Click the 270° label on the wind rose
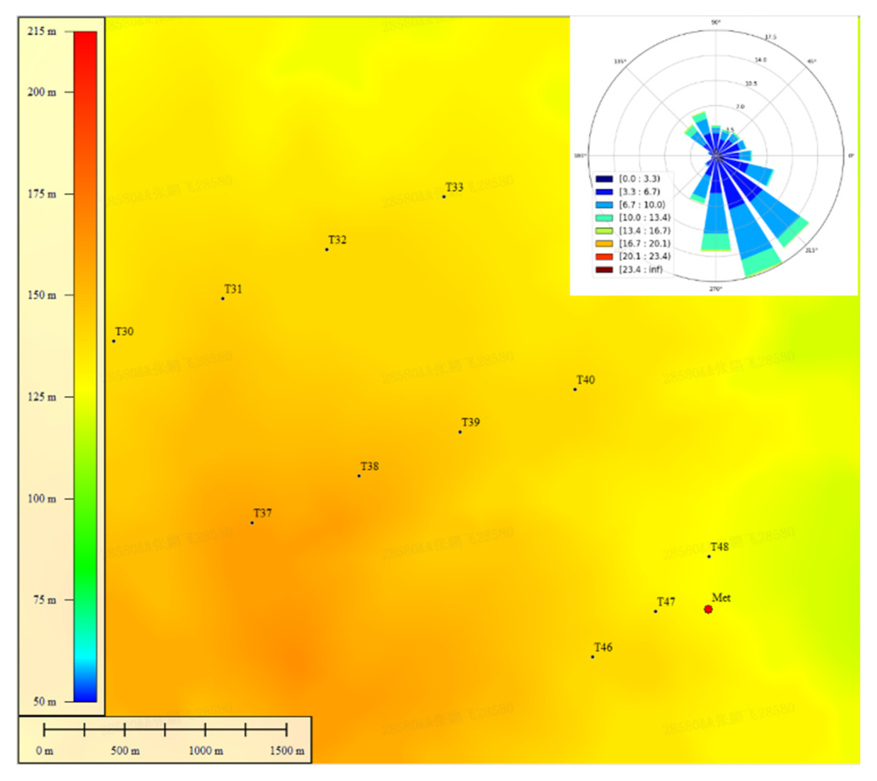 coord(715,289)
